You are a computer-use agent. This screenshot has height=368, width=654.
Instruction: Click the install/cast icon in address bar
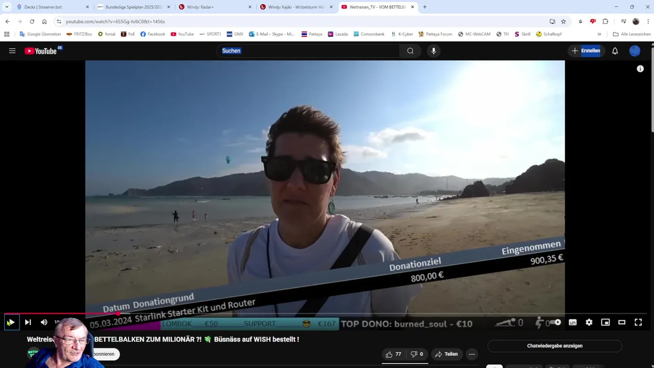(552, 21)
